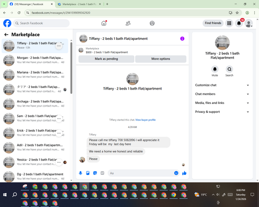Expand Customize chat section
Screen dimensions: 259x207
[222, 85]
